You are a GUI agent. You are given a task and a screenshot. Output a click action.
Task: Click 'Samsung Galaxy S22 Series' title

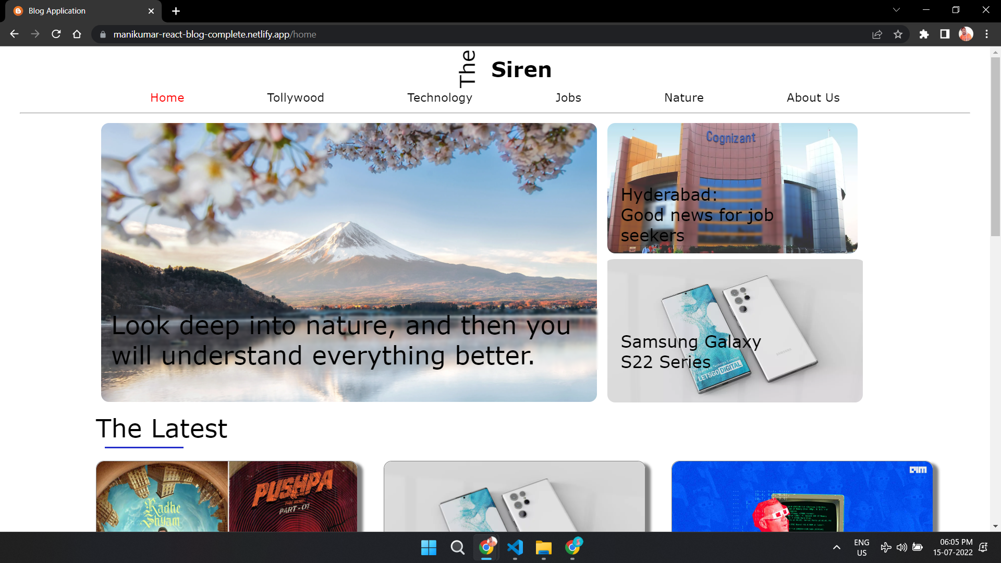pos(691,351)
